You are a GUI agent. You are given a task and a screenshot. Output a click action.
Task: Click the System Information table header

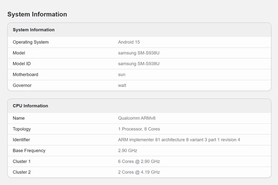[33, 30]
